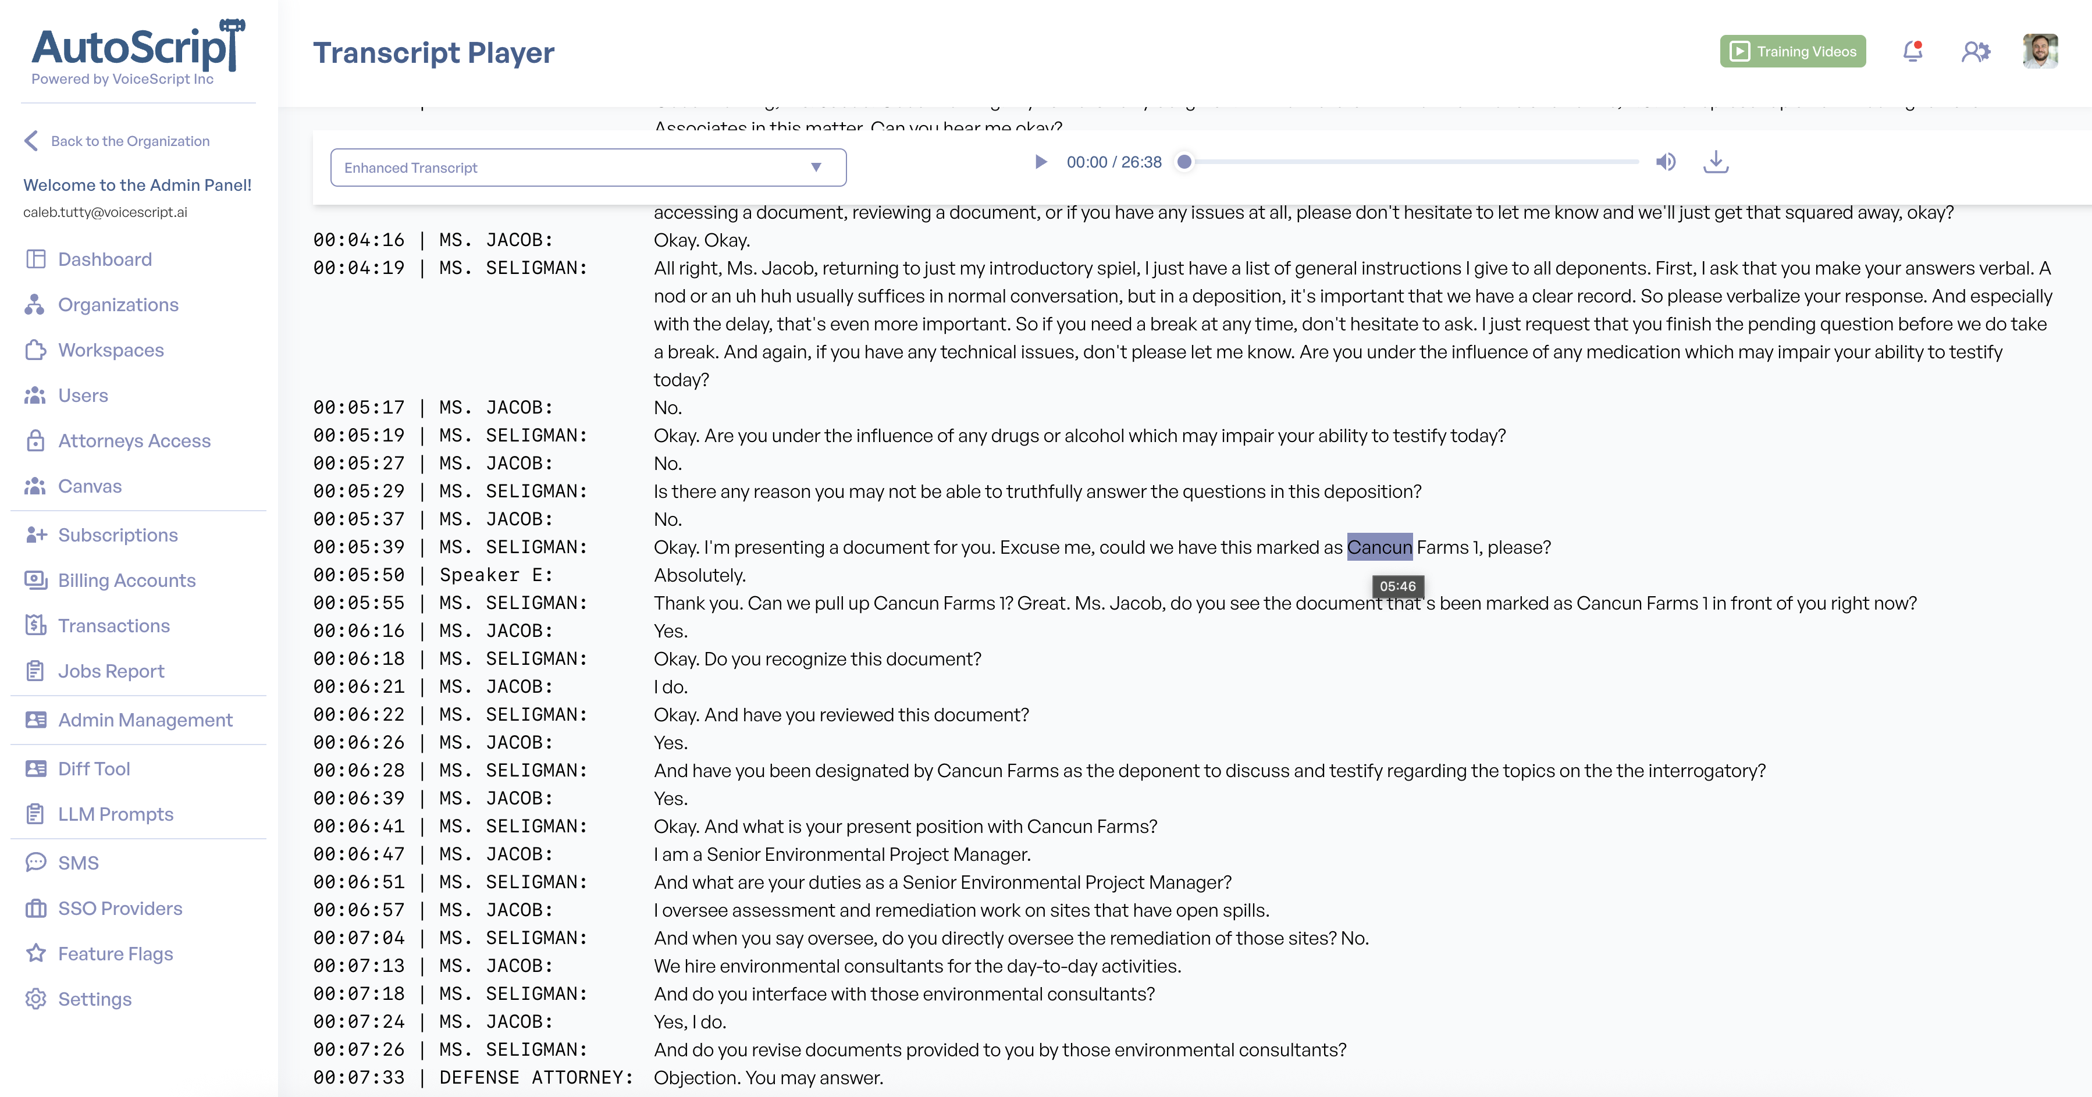
Task: Download the transcript audio
Action: (x=1715, y=162)
